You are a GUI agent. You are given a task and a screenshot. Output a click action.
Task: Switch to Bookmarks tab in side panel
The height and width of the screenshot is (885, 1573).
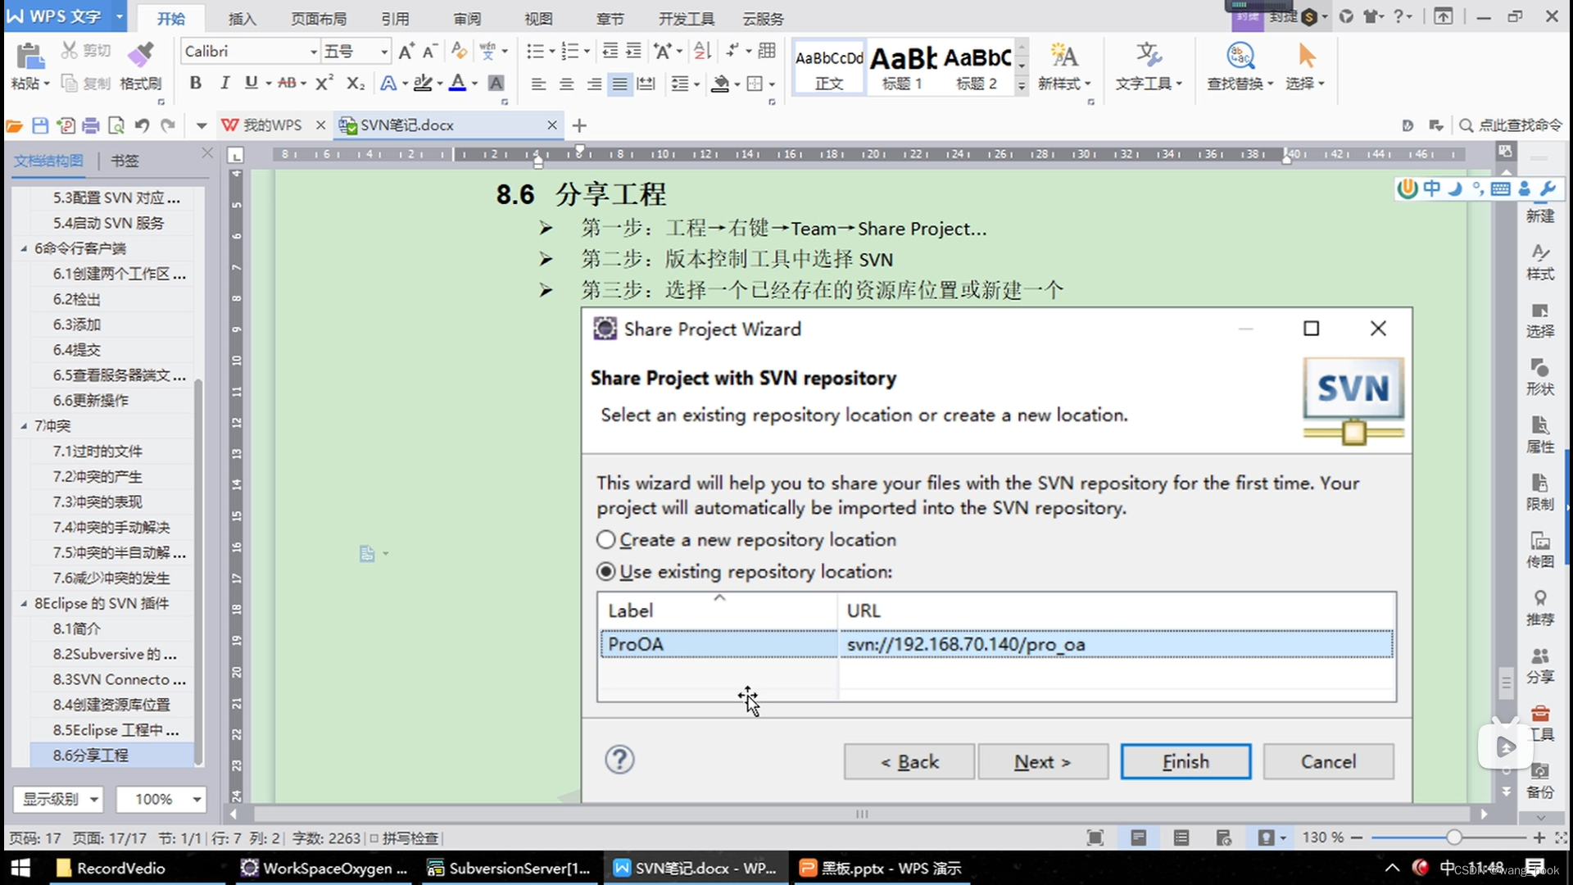[x=125, y=161]
